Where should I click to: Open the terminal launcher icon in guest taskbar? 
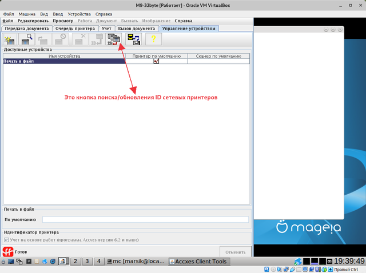pyautogui.click(x=29, y=262)
